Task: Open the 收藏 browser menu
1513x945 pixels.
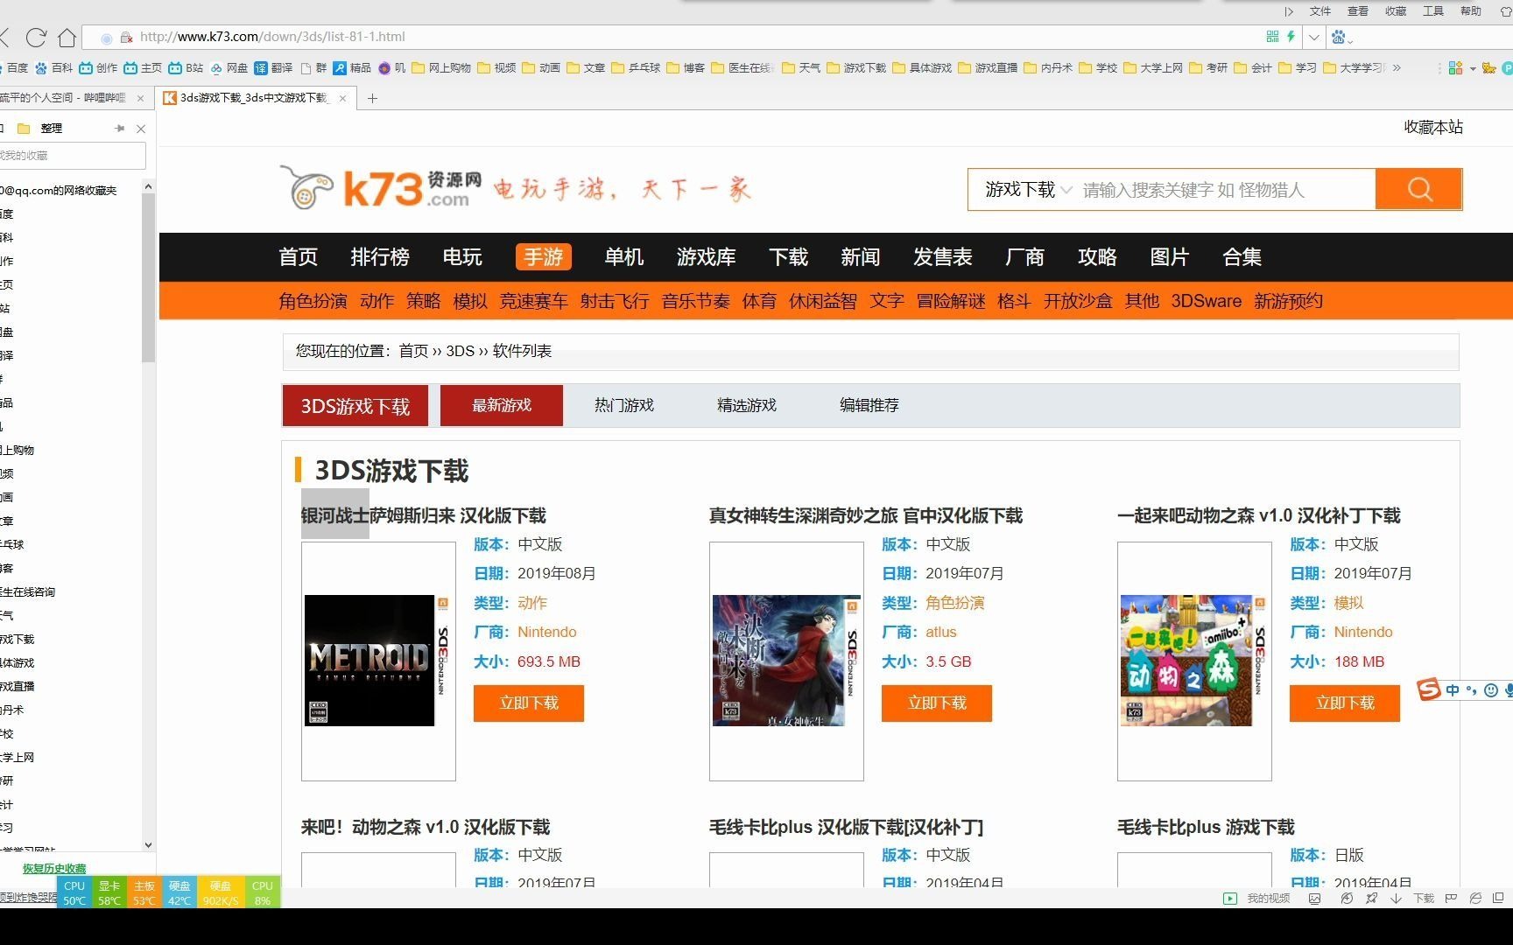Action: (x=1396, y=11)
